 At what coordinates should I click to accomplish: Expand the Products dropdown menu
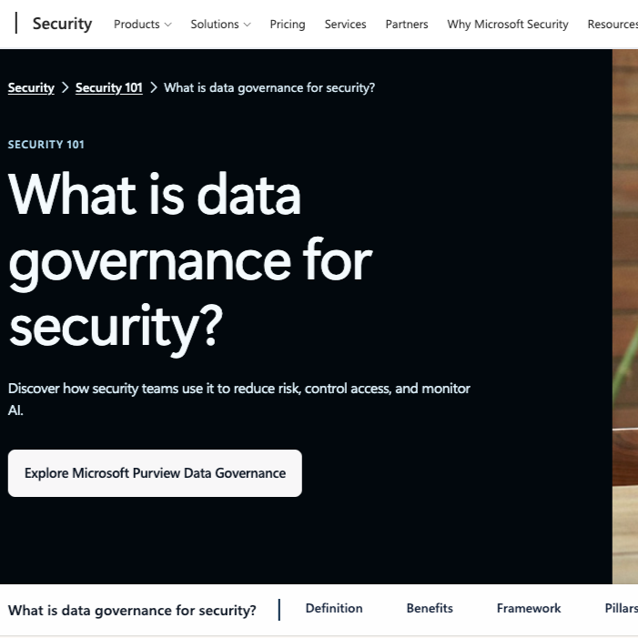142,25
